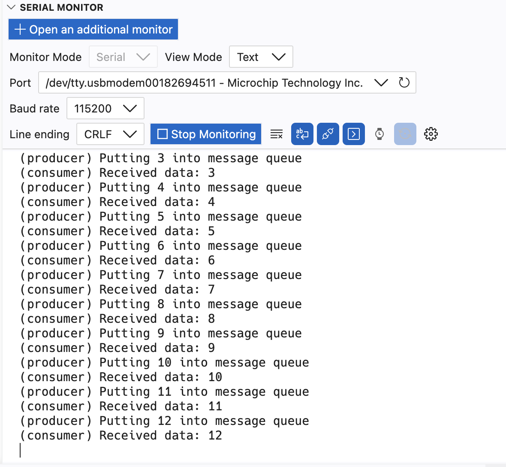Click Stop Monitoring button
Image resolution: width=506 pixels, height=467 pixels.
pyautogui.click(x=206, y=134)
